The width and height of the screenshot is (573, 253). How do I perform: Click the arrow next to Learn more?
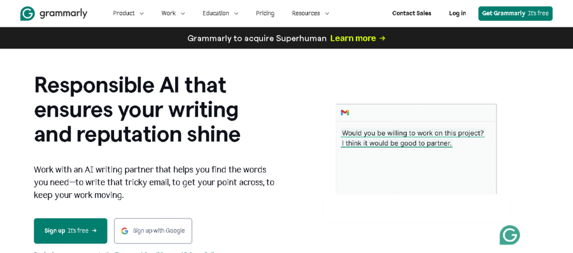click(382, 39)
